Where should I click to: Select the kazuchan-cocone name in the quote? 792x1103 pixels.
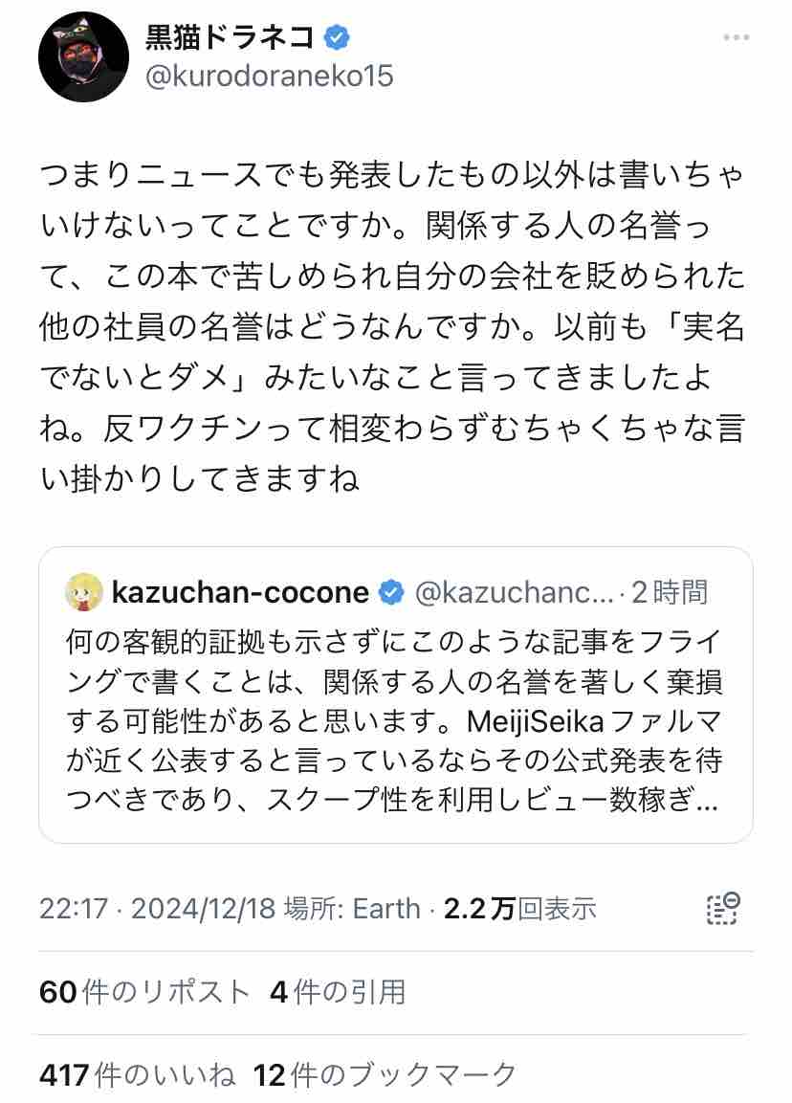pos(240,592)
